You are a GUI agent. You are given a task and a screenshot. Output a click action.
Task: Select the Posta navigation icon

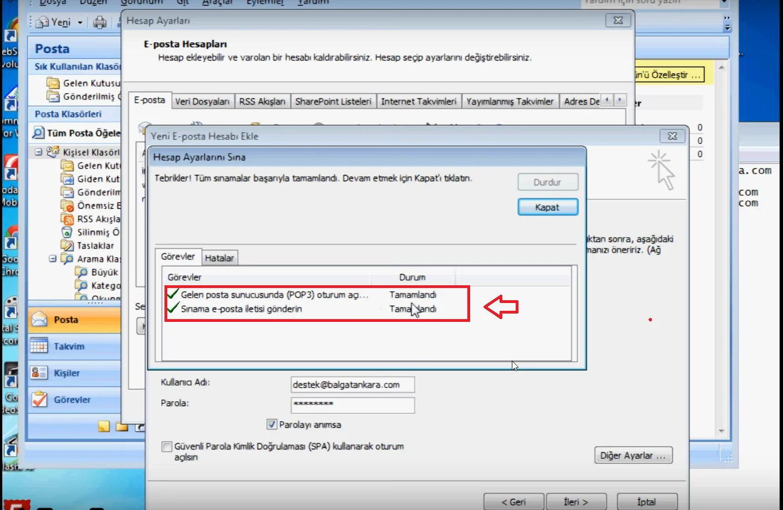pyautogui.click(x=39, y=320)
